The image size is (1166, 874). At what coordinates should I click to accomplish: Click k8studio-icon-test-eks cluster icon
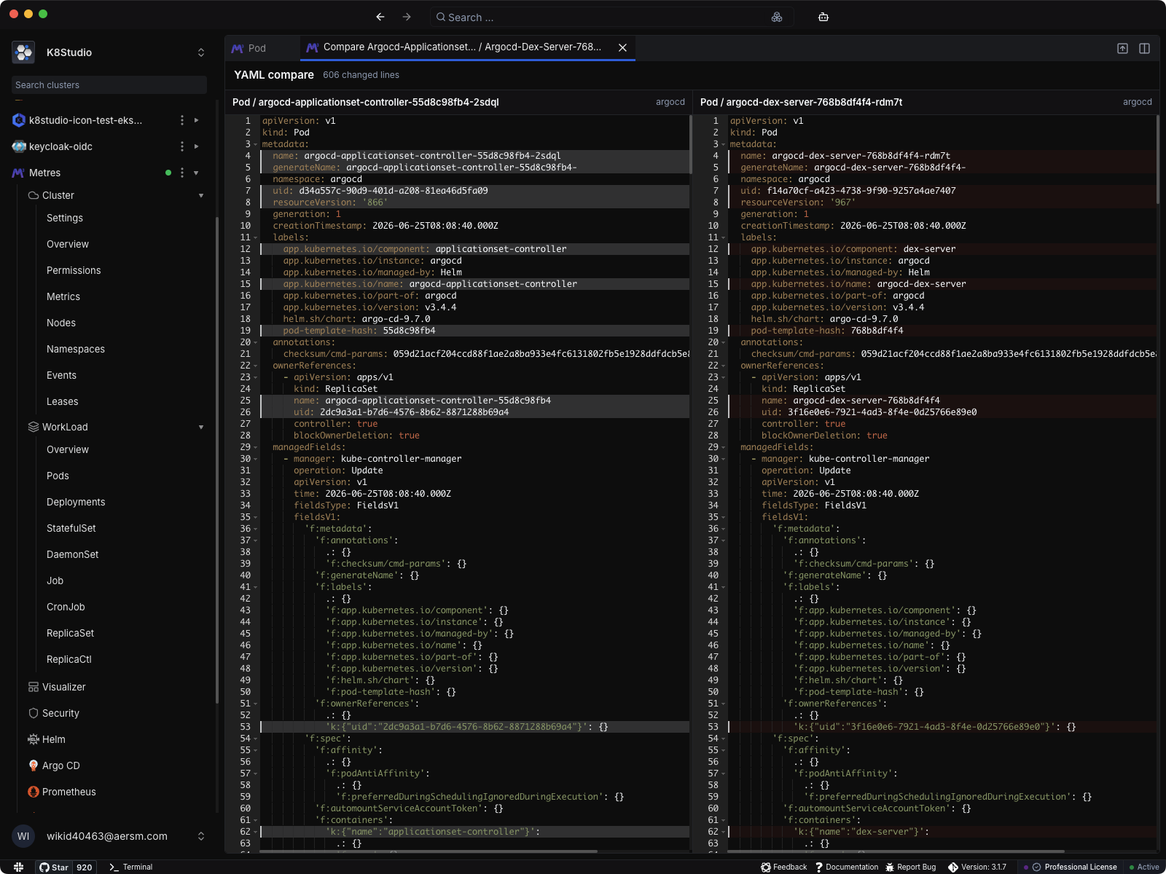19,120
